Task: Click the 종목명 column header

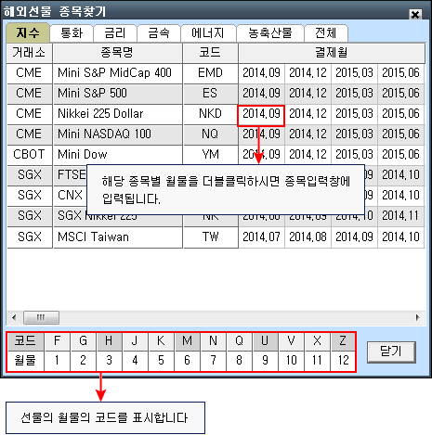Action: tap(117, 53)
